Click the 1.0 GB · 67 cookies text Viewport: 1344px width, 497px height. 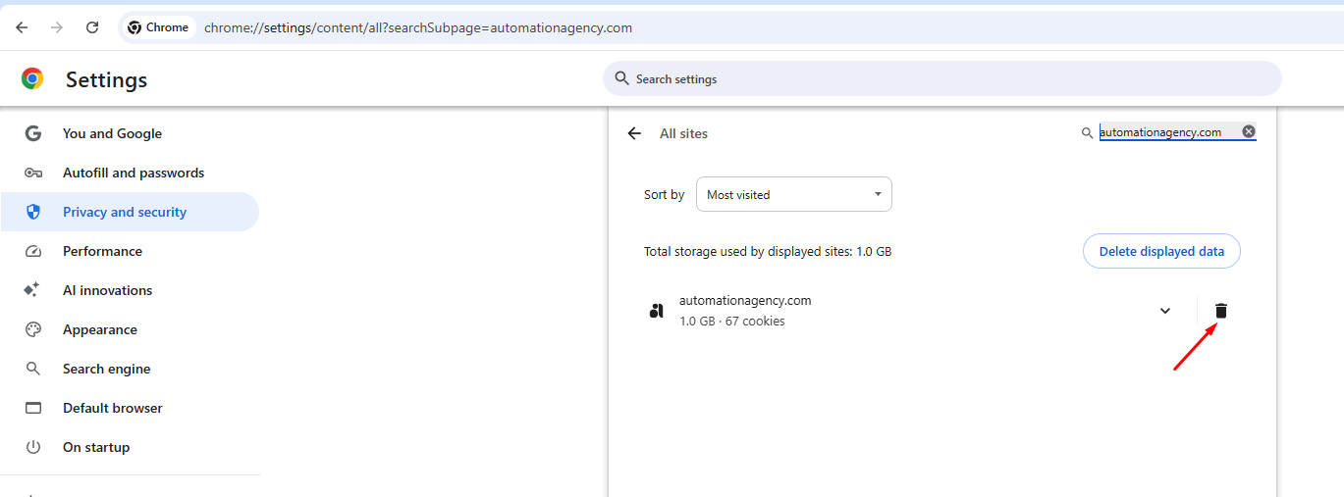pyautogui.click(x=731, y=321)
